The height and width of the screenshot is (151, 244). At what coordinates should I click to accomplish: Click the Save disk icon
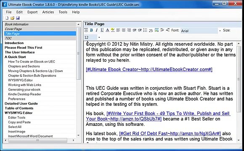tap(18, 18)
